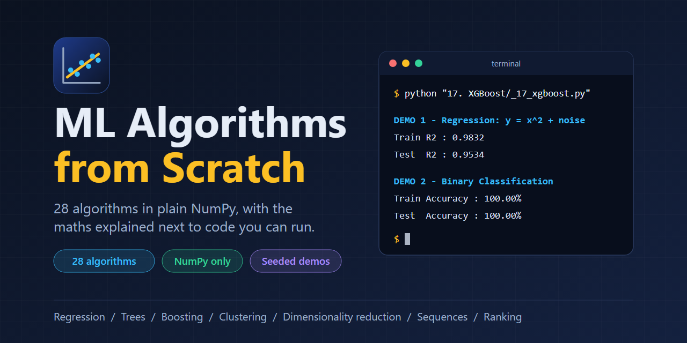687x343 pixels.
Task: Click the DEMO 1 Regression heading
Action: (x=489, y=120)
